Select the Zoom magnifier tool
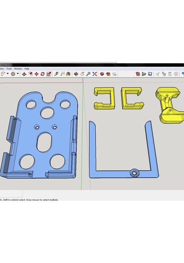Screen dimensions: 184x263 [89, 74]
